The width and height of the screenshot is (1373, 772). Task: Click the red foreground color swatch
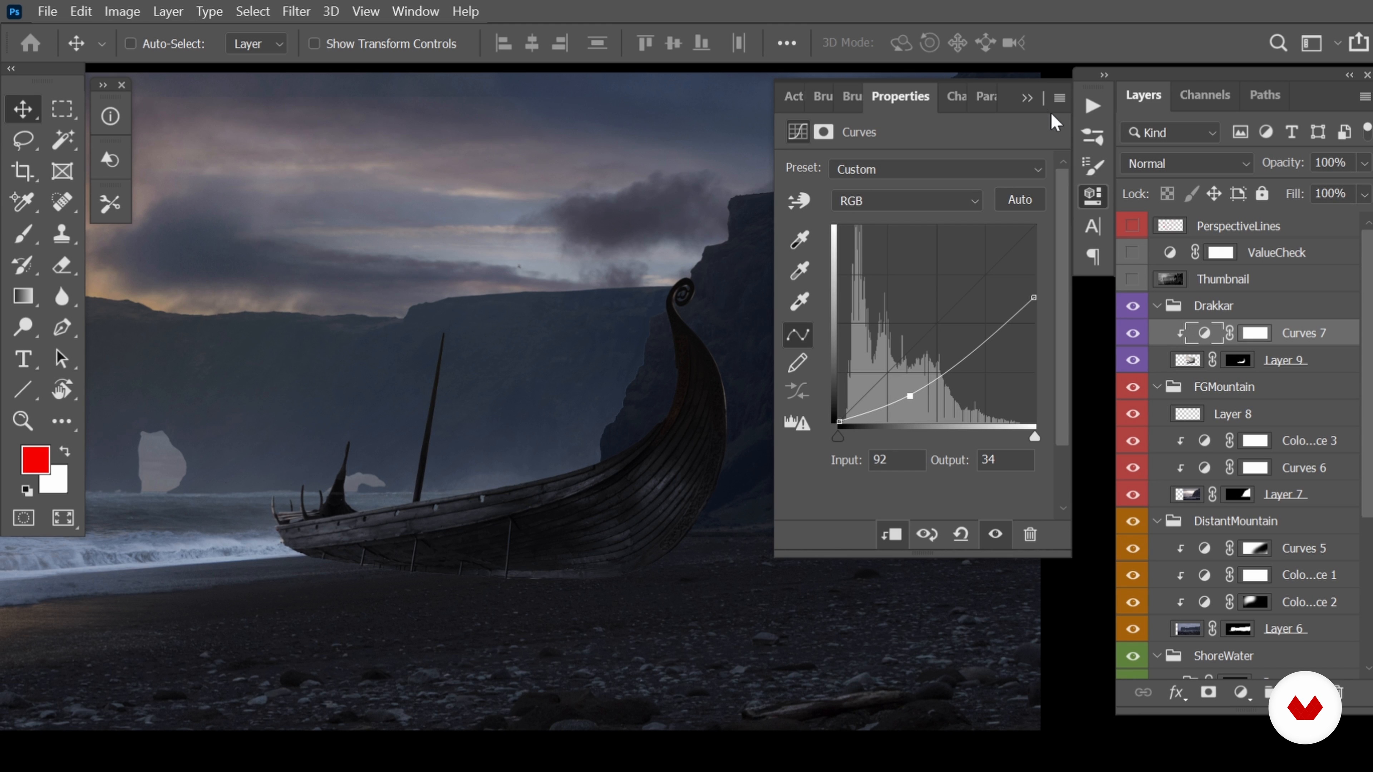click(35, 459)
